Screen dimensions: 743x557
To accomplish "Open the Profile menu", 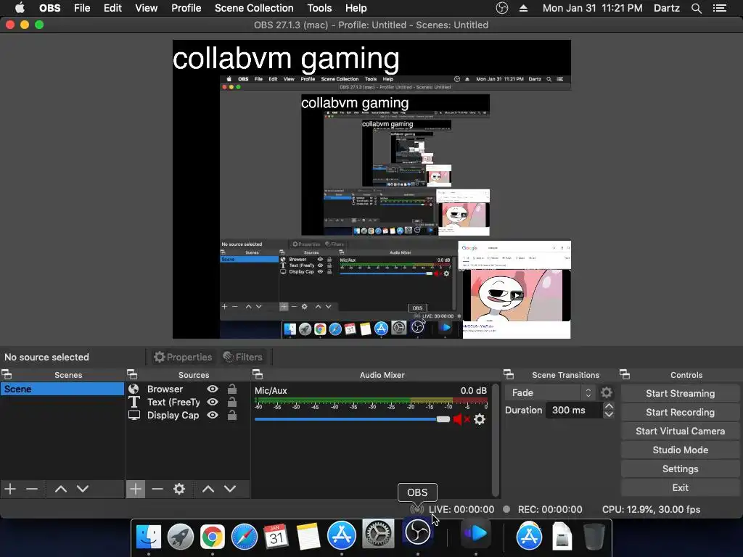I will tap(186, 8).
